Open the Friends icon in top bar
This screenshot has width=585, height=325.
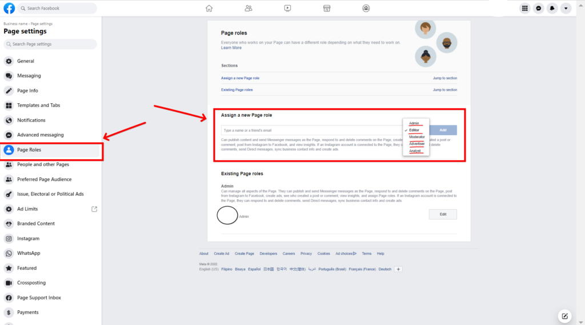point(249,8)
